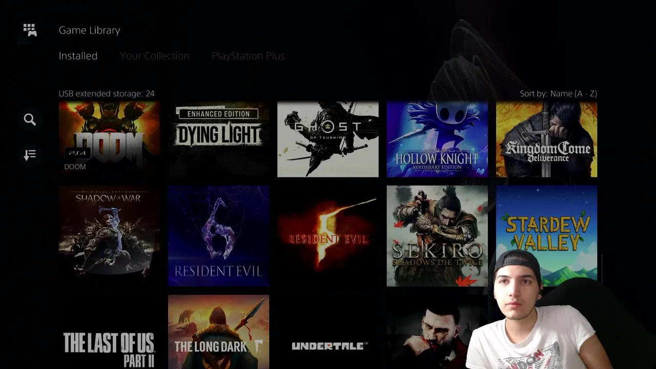Viewport: 656px width, 369px height.
Task: Click the PS4 badge on DOOM
Action: [77, 152]
